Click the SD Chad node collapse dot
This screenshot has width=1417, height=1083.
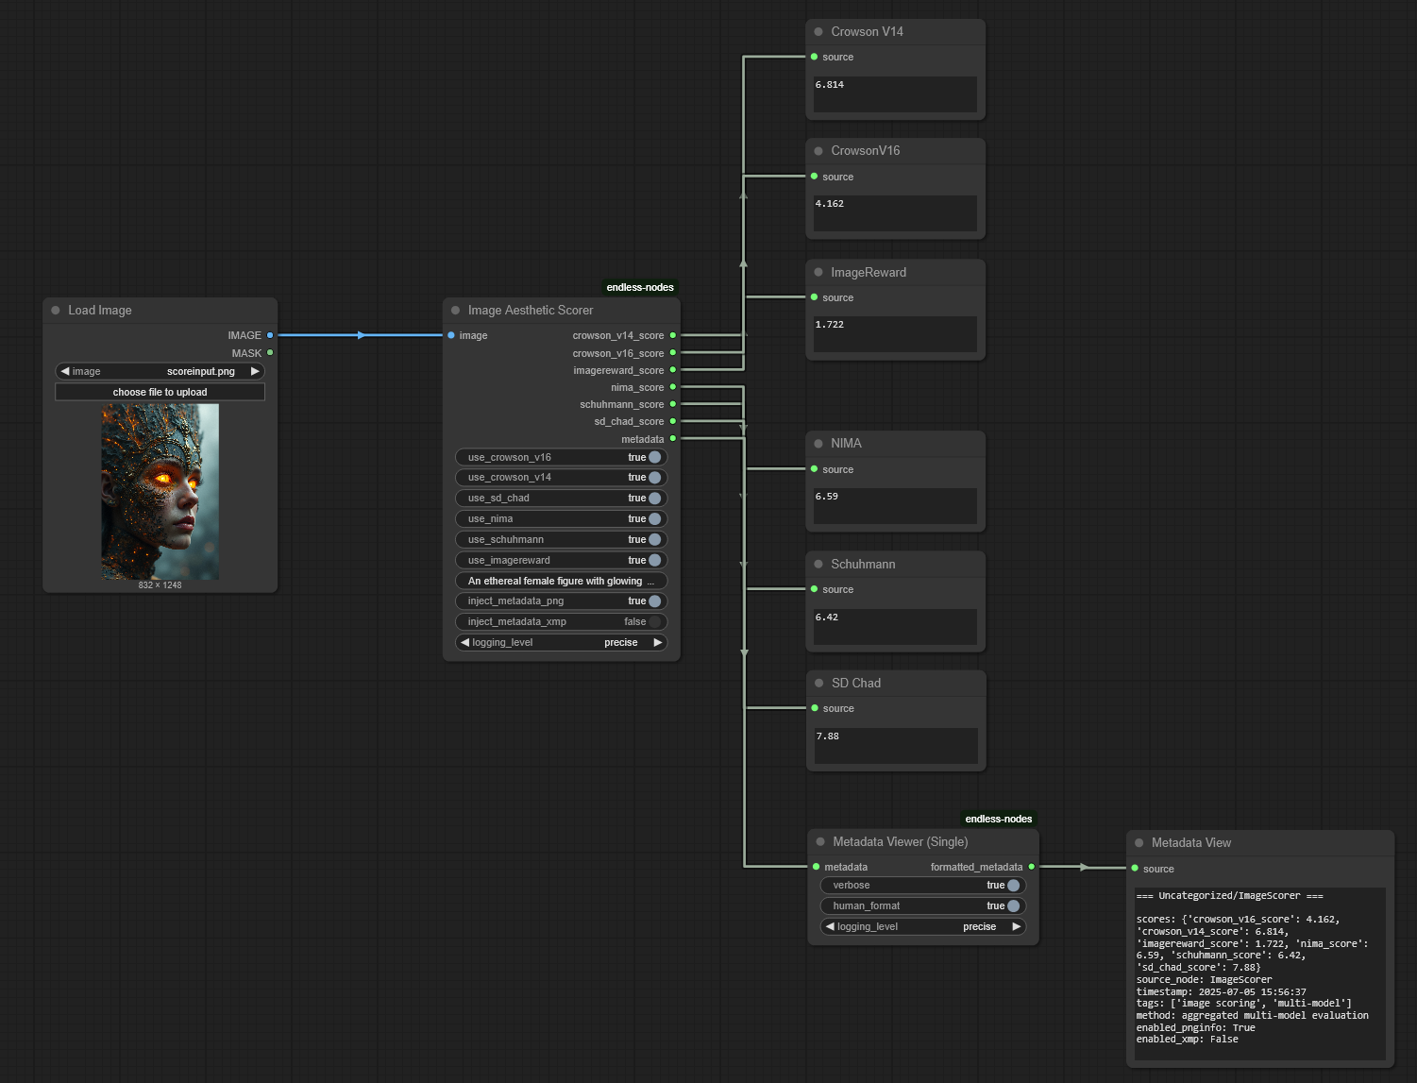pos(819,684)
